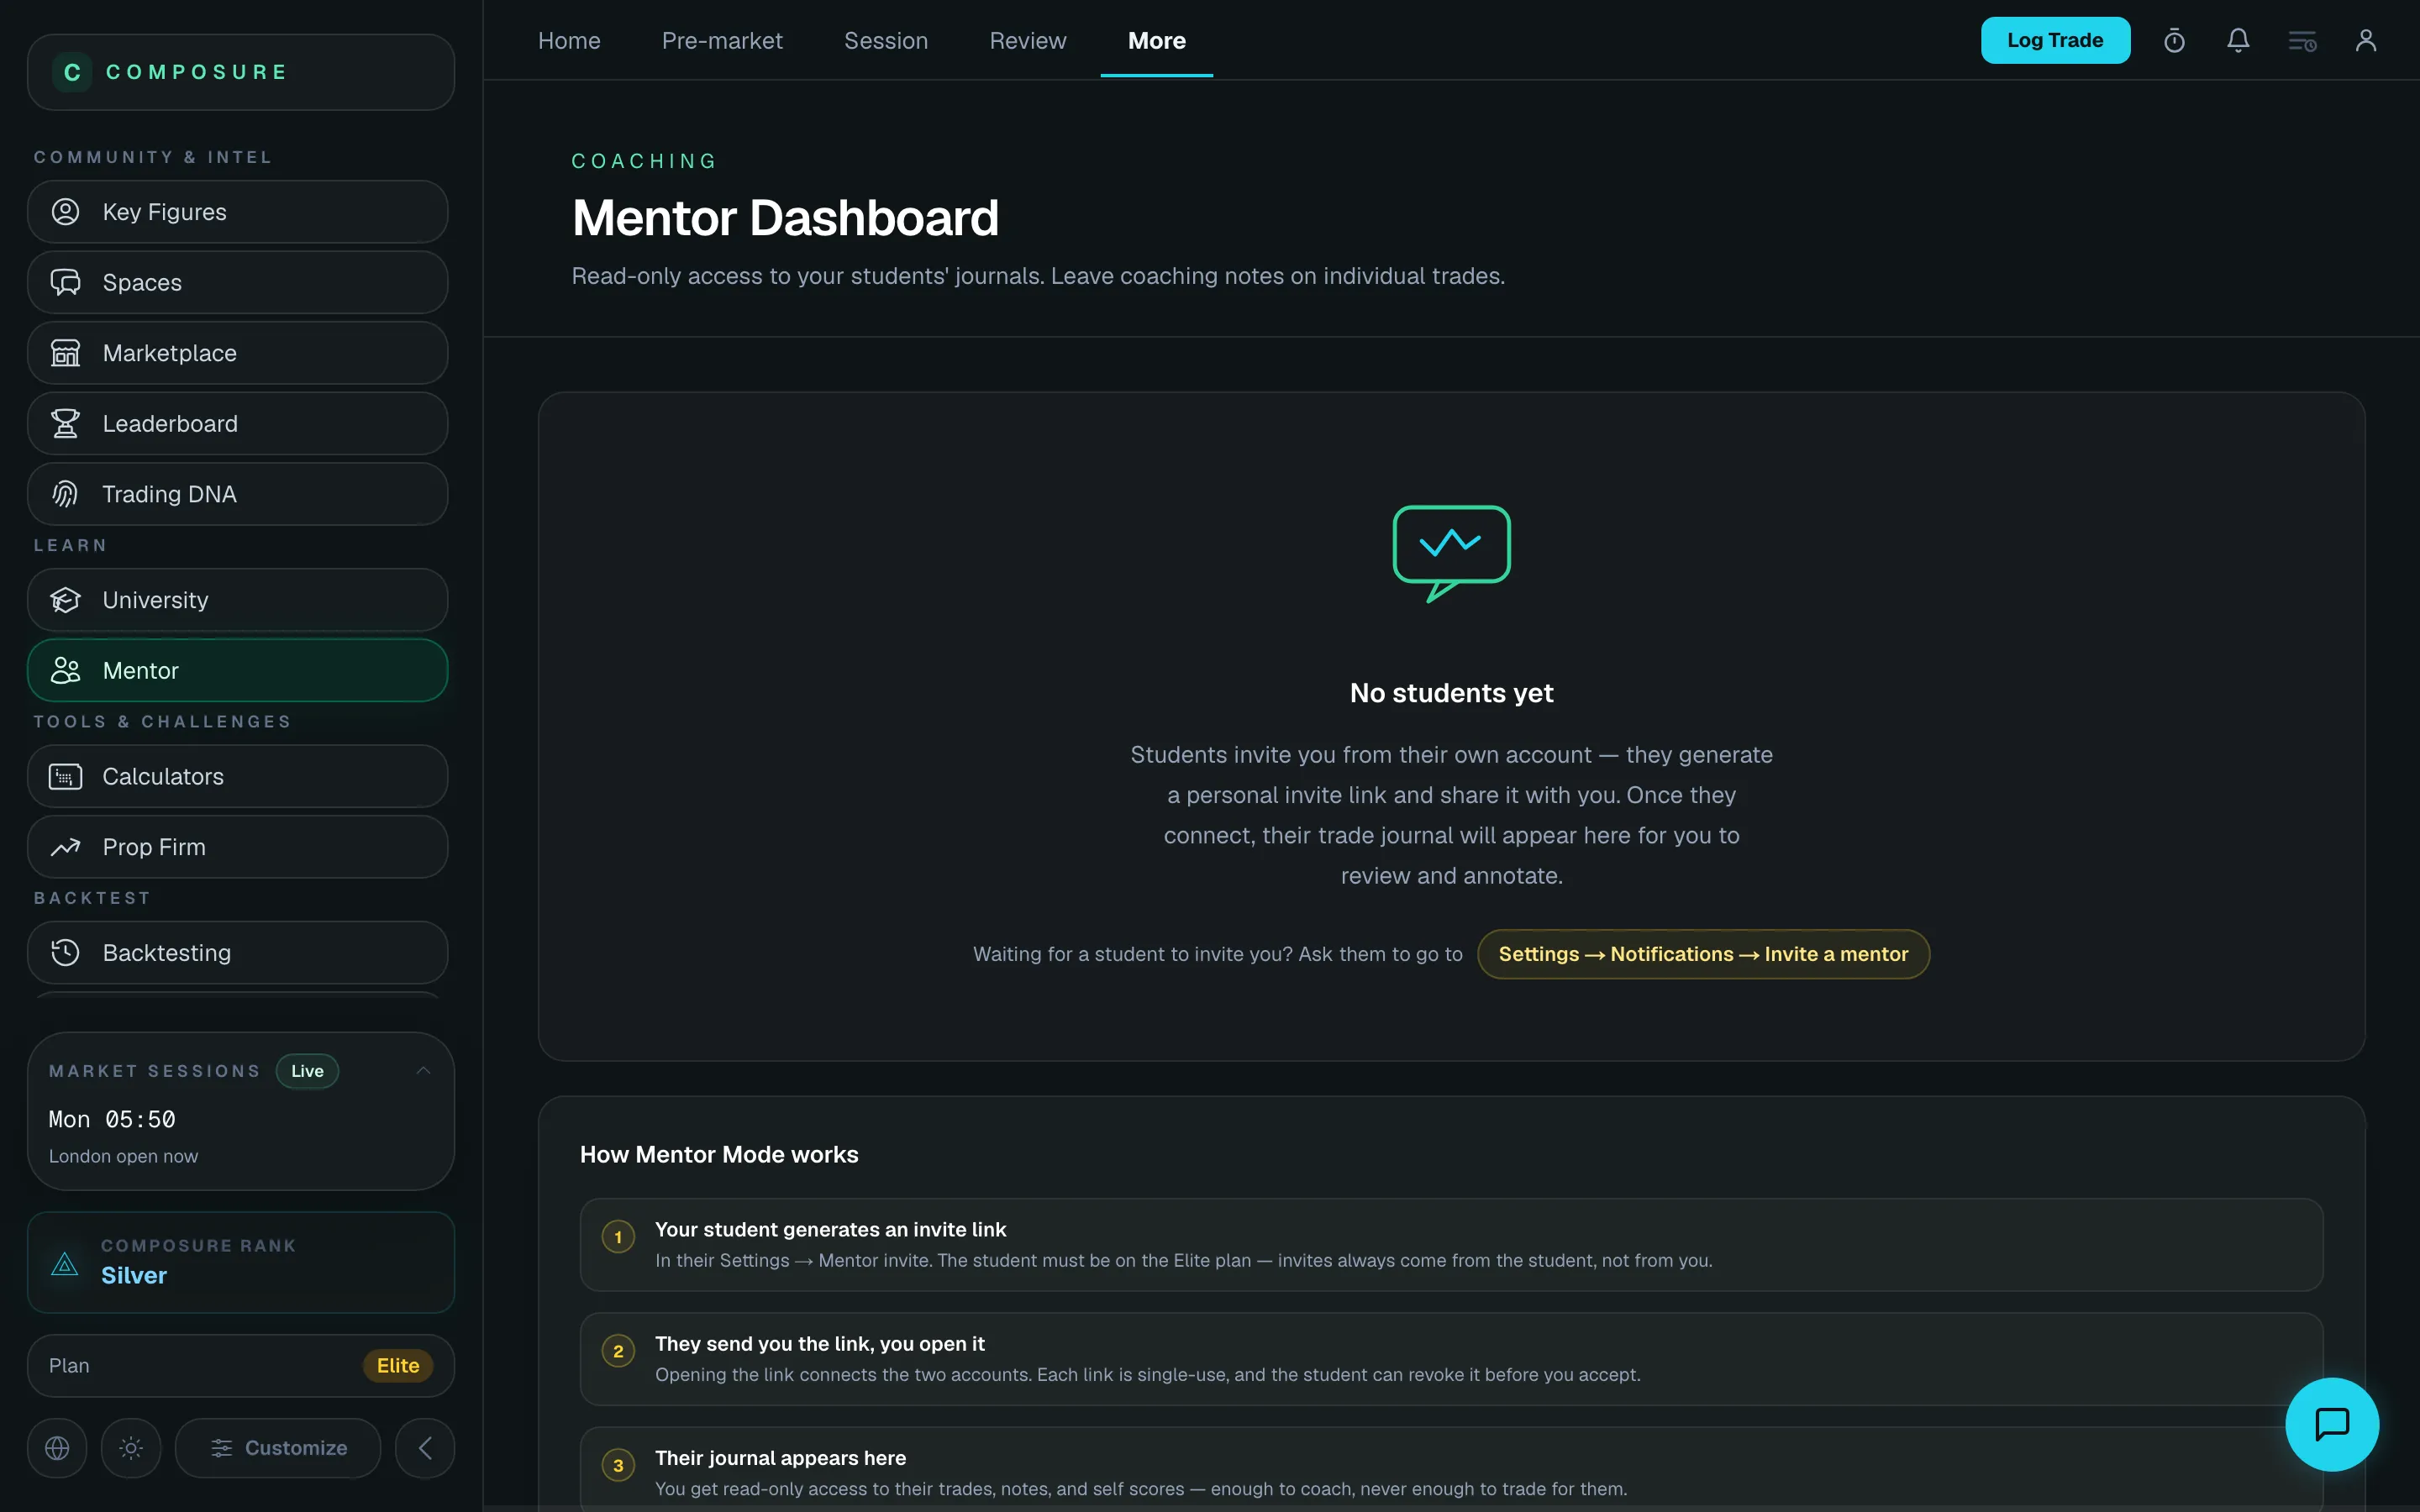Collapse the Market Sessions panel
2420x1512 pixels.
point(423,1071)
